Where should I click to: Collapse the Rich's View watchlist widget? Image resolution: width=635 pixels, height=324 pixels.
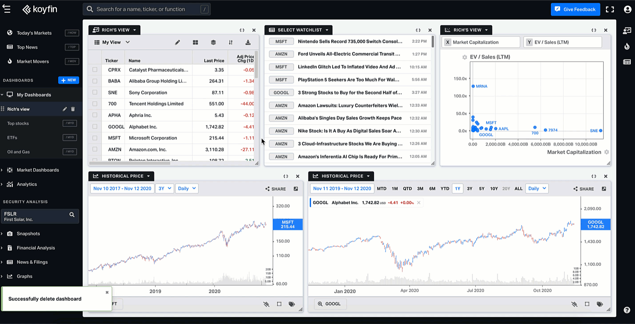(x=242, y=30)
